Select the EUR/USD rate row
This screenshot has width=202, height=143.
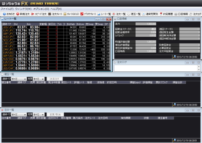pyautogui.click(x=56, y=53)
